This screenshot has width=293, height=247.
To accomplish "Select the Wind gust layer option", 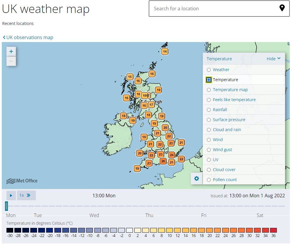I will click(209, 150).
